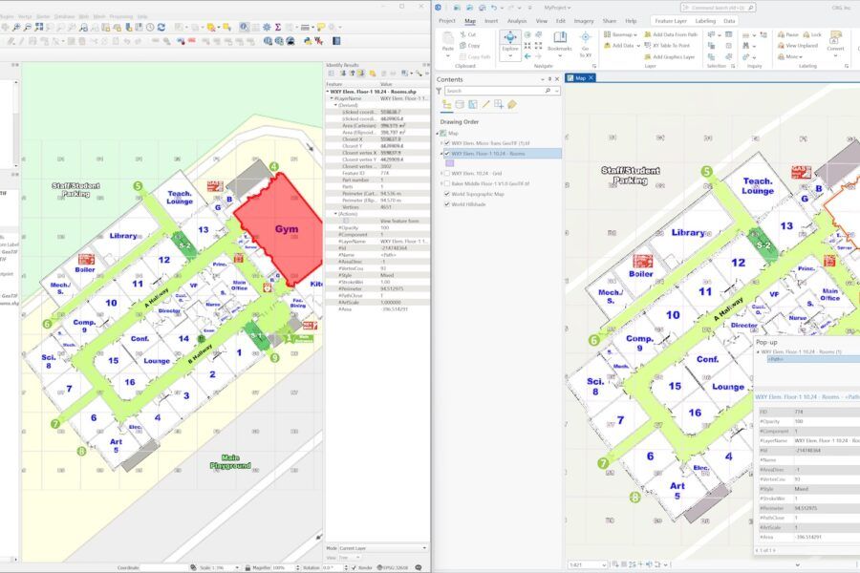
Task: Select the List By Drawing Order icon in Contents
Action: pos(446,105)
